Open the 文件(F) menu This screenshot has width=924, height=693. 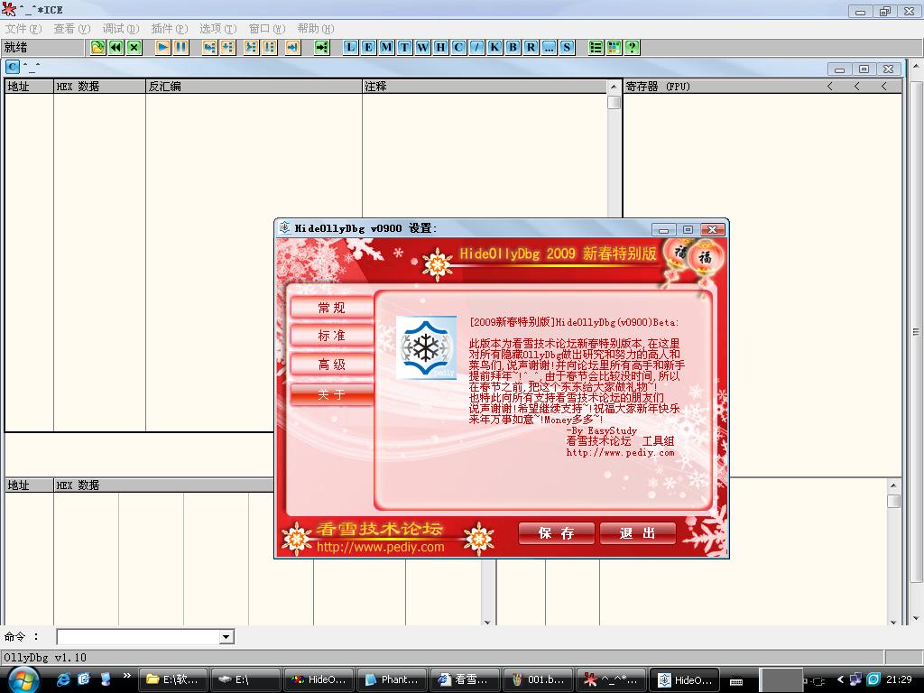[x=23, y=29]
